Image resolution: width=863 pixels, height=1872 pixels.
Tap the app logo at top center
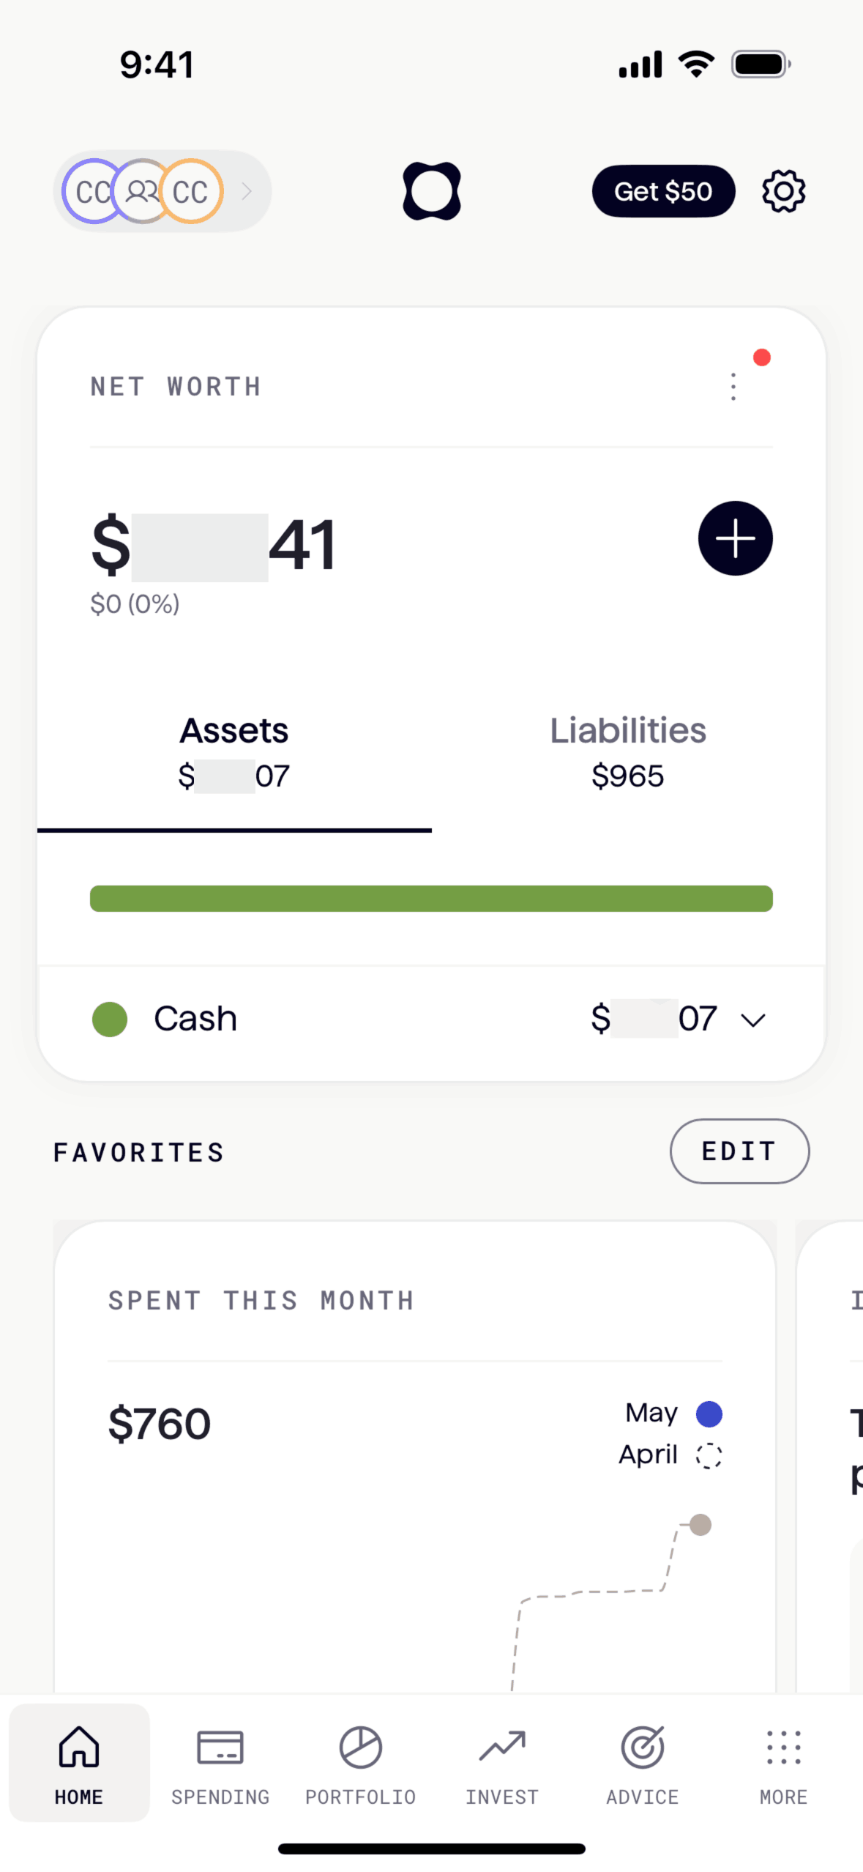tap(431, 191)
